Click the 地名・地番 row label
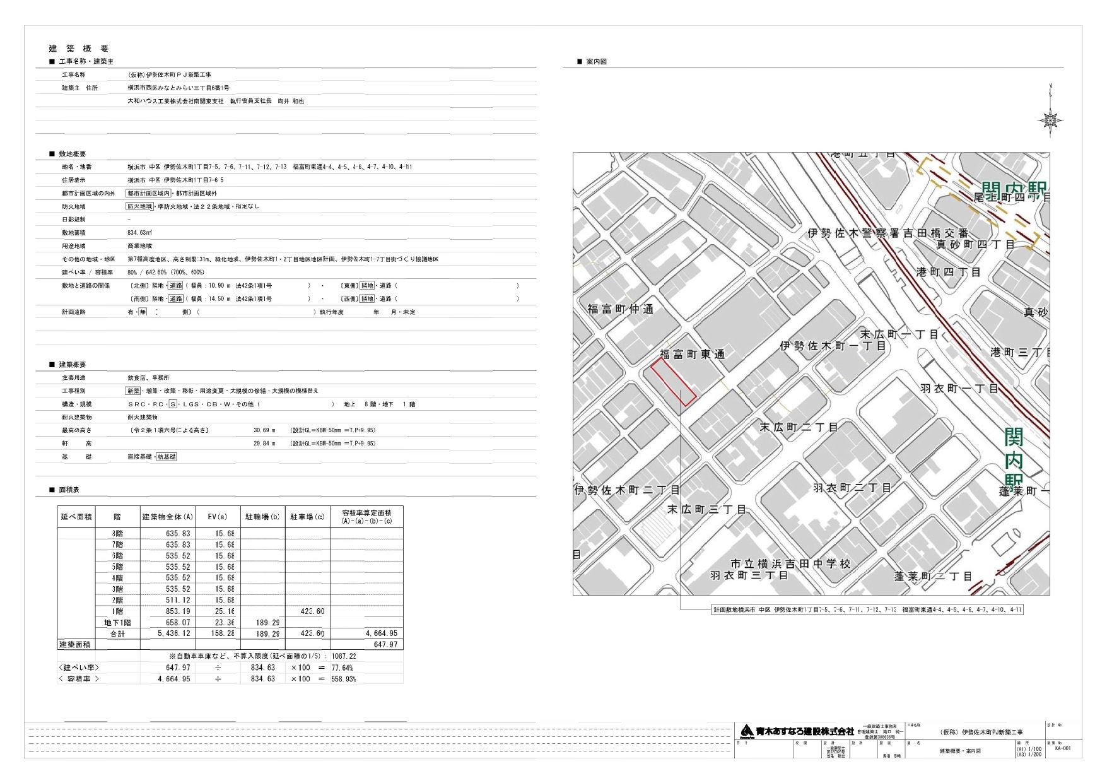This screenshot has height=783, width=1107. (76, 167)
